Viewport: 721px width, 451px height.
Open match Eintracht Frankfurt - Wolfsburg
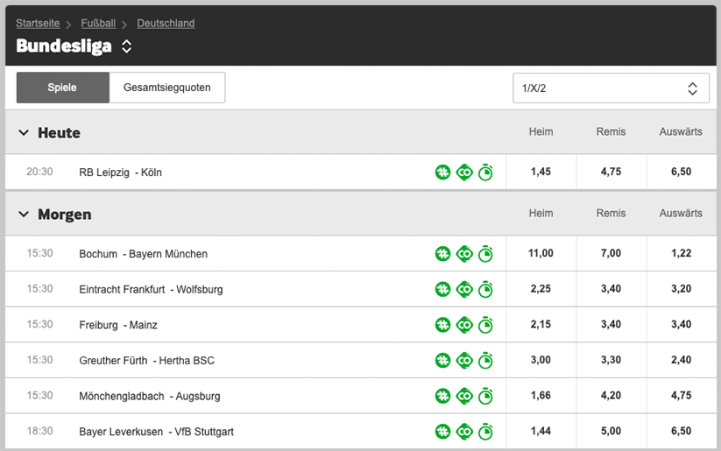(x=151, y=289)
